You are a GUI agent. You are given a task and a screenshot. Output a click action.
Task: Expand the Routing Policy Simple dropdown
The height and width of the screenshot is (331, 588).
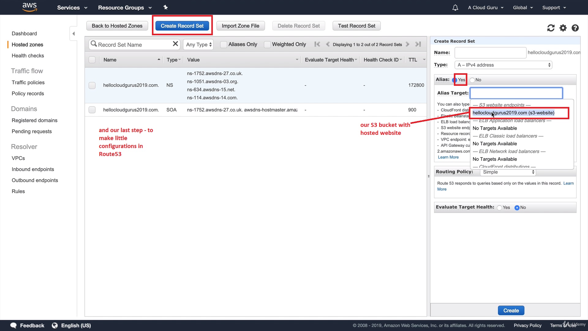pos(508,172)
